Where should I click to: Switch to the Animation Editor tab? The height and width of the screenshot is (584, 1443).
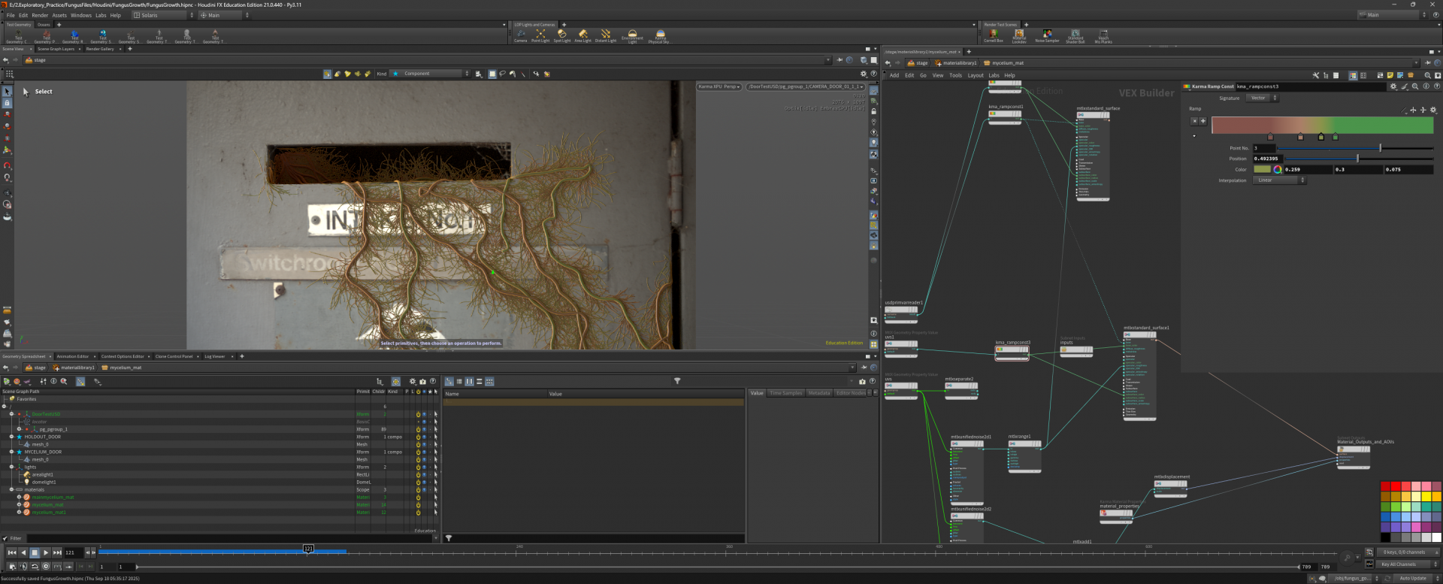click(72, 356)
